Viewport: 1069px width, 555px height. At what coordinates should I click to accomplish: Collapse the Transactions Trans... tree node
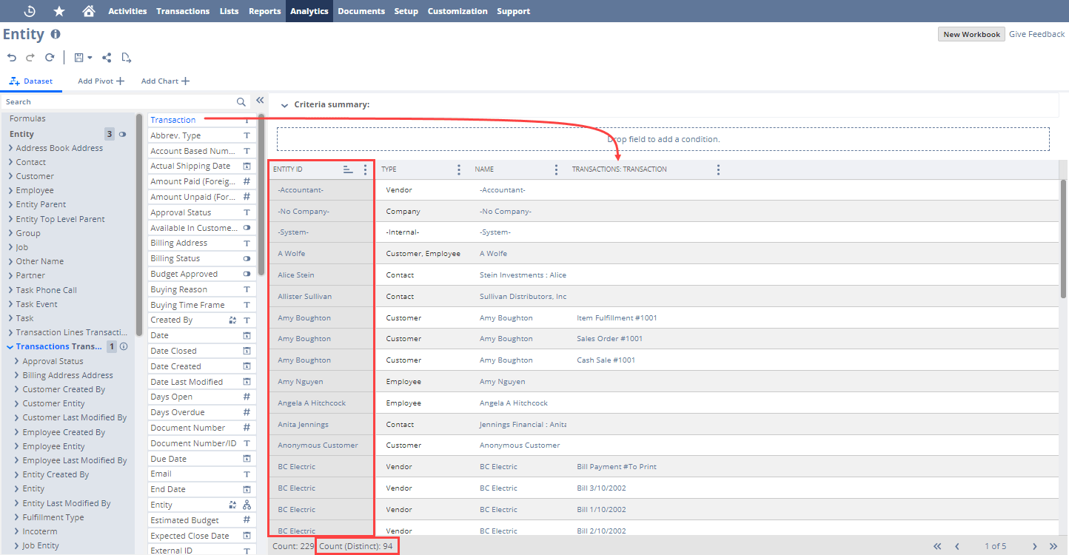coord(10,346)
